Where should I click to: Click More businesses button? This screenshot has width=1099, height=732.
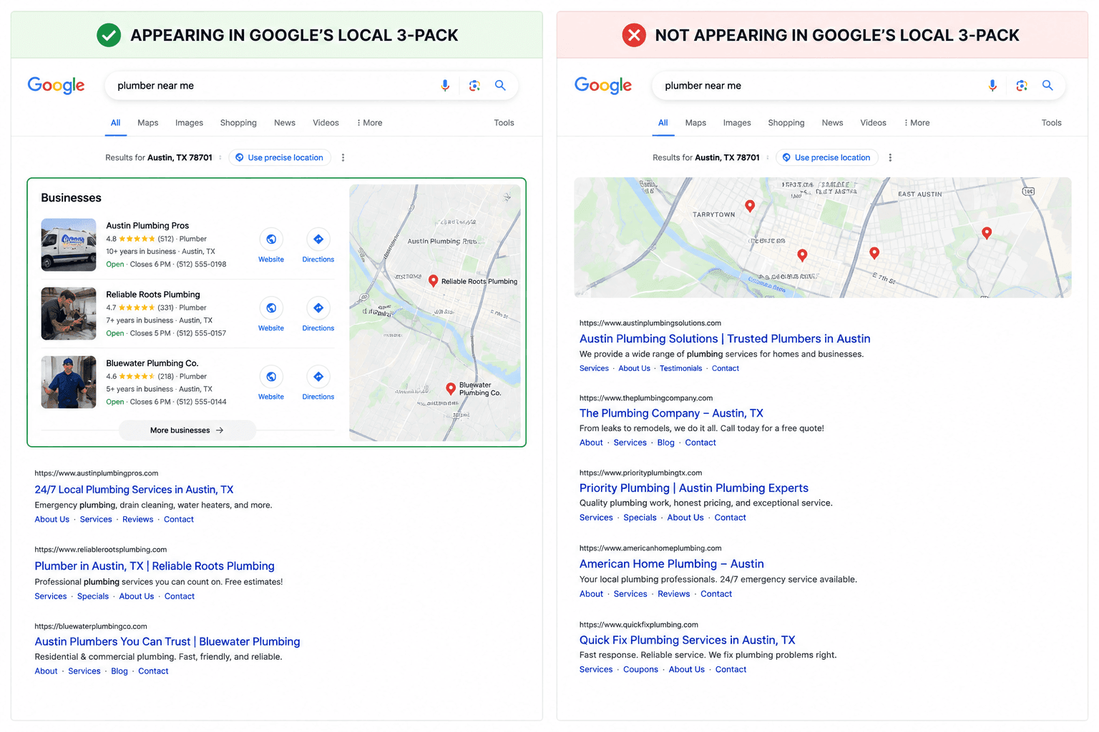(187, 430)
